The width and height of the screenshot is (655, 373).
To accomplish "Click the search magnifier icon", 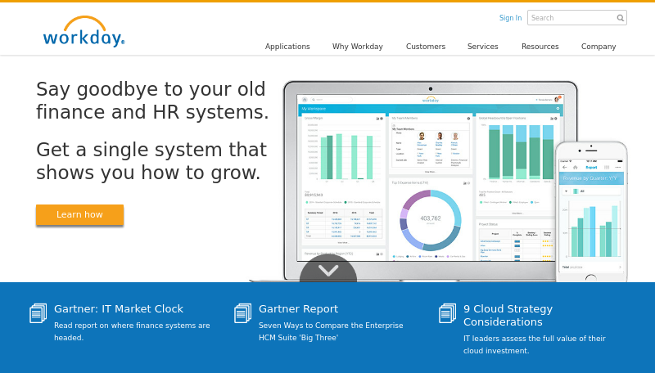I will click(621, 18).
